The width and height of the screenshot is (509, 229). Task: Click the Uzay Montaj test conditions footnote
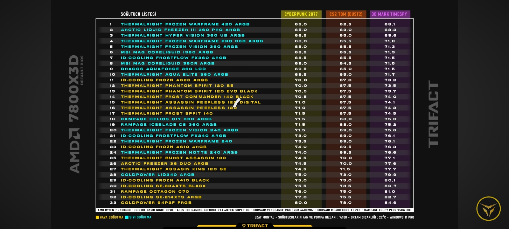[334, 218]
